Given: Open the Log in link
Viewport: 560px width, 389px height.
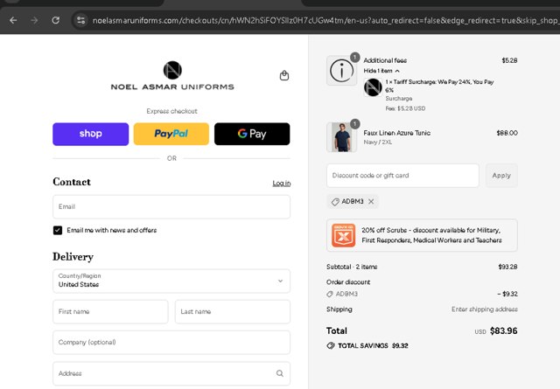Looking at the screenshot, I should tap(282, 183).
